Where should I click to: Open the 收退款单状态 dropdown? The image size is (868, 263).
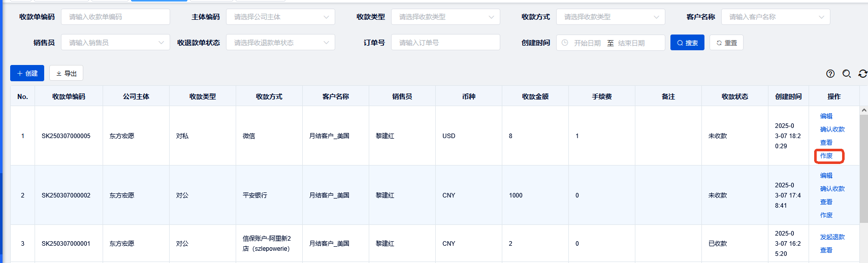(x=280, y=43)
